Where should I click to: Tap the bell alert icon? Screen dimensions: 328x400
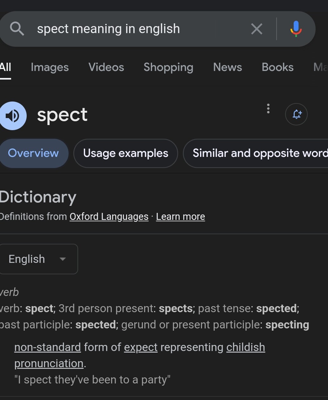296,114
